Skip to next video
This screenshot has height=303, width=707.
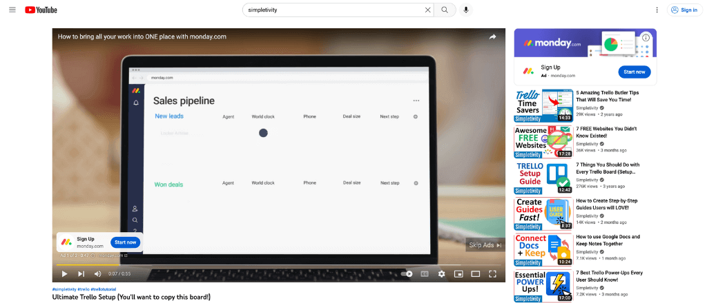[x=81, y=274]
